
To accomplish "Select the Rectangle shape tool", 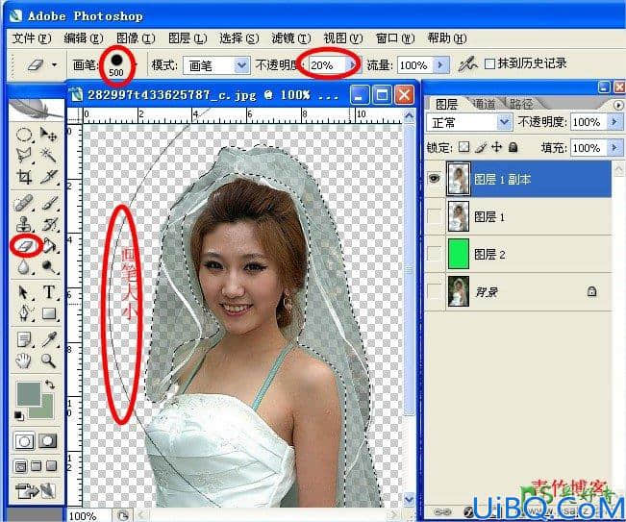I will click(49, 313).
